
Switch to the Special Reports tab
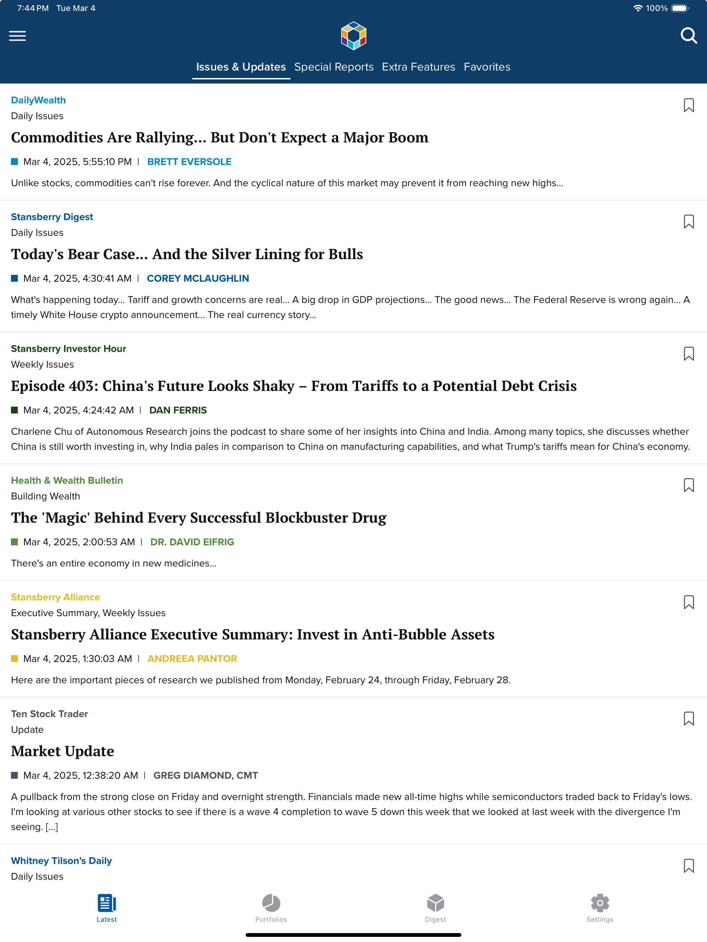334,67
